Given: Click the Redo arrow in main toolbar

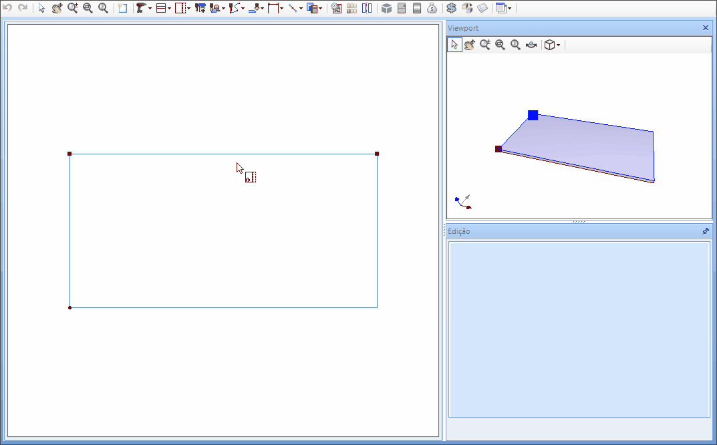Looking at the screenshot, I should [x=23, y=8].
